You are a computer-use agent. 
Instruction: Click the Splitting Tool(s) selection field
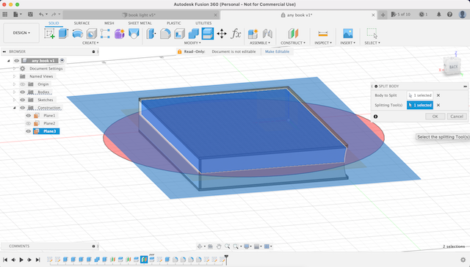pos(420,105)
